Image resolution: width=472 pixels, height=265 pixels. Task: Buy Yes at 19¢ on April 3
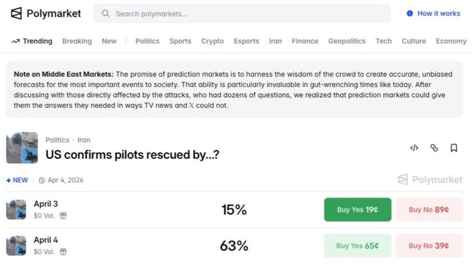pyautogui.click(x=357, y=209)
